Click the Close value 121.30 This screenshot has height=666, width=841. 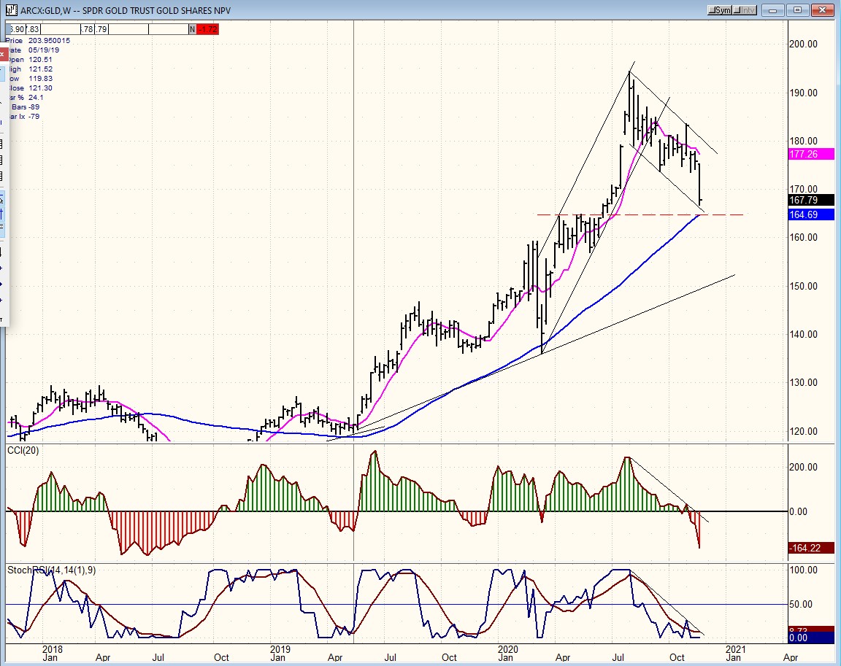(41, 88)
